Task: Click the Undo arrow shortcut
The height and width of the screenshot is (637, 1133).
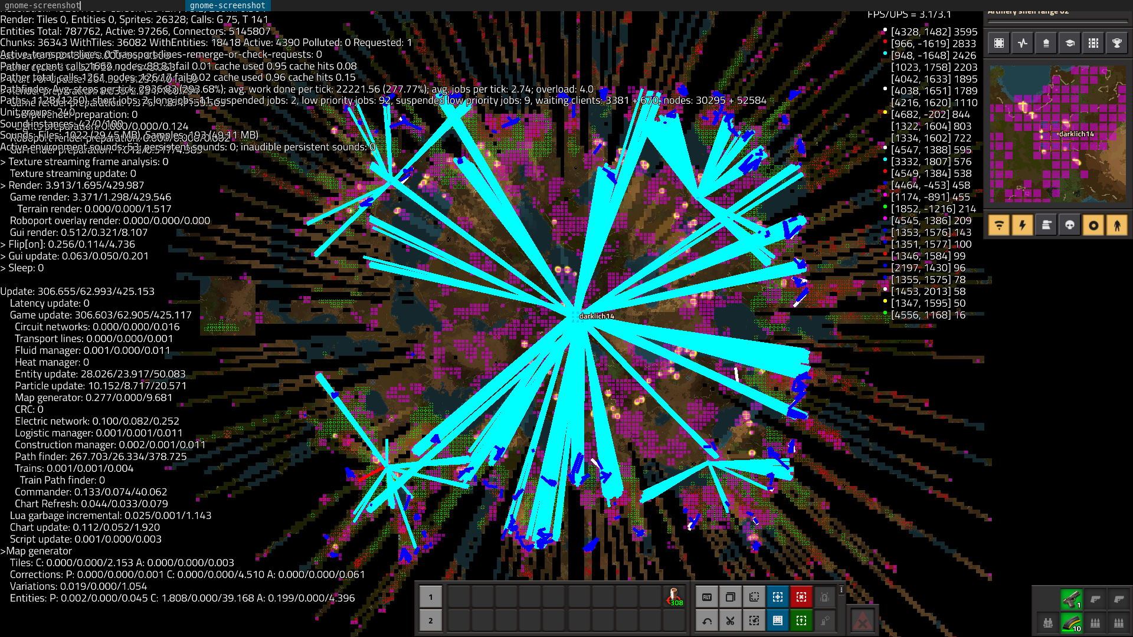Action: click(x=707, y=621)
